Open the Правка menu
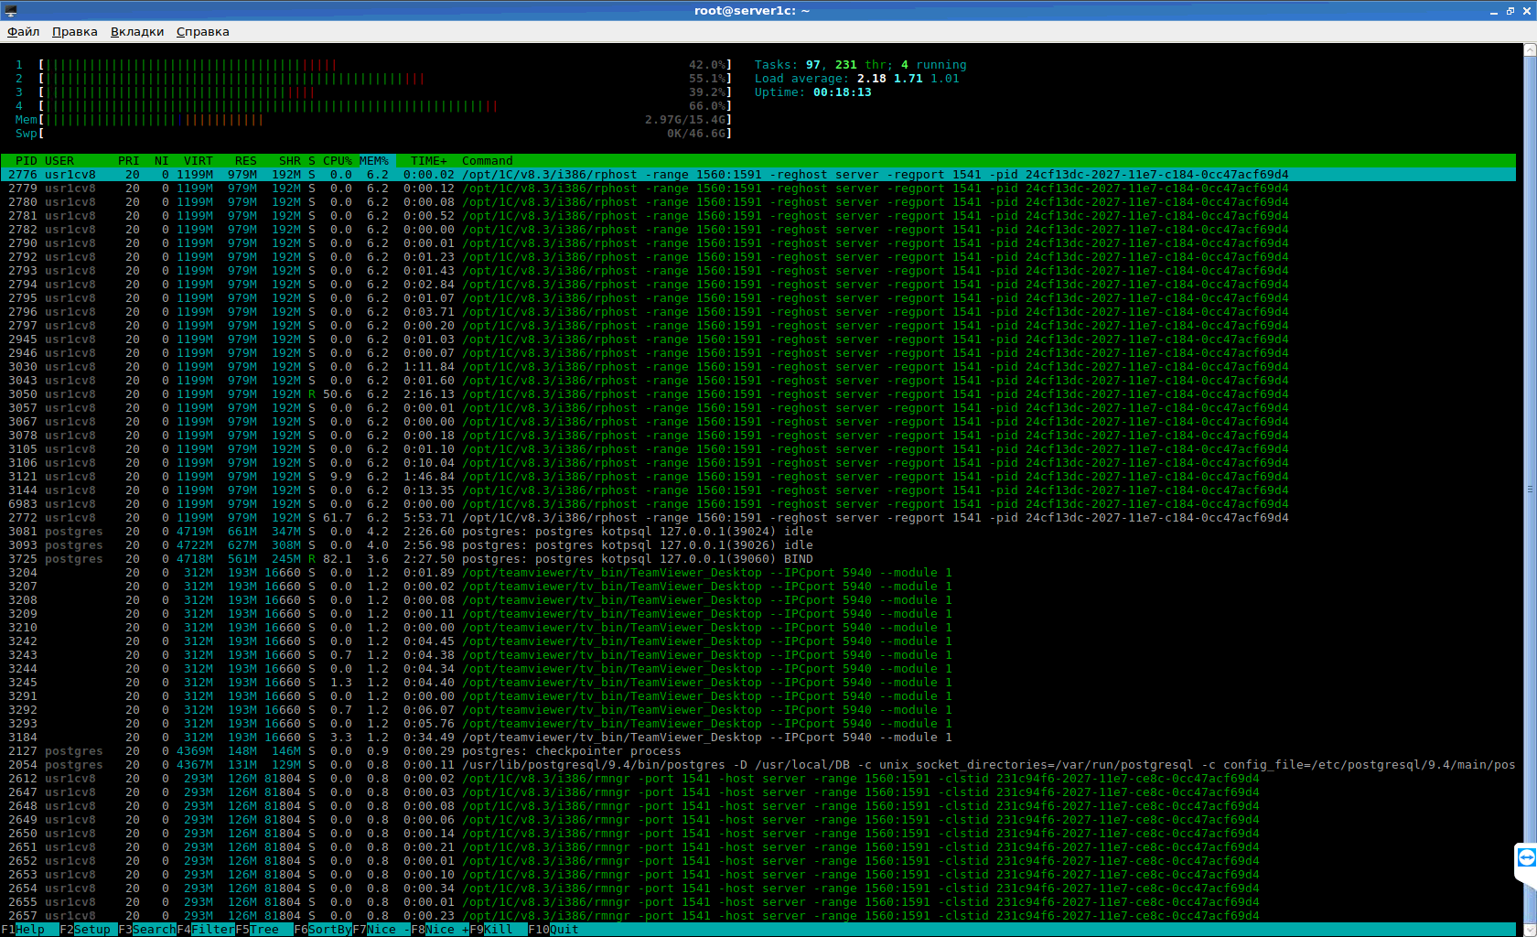Viewport: 1537px width, 937px height. [75, 31]
